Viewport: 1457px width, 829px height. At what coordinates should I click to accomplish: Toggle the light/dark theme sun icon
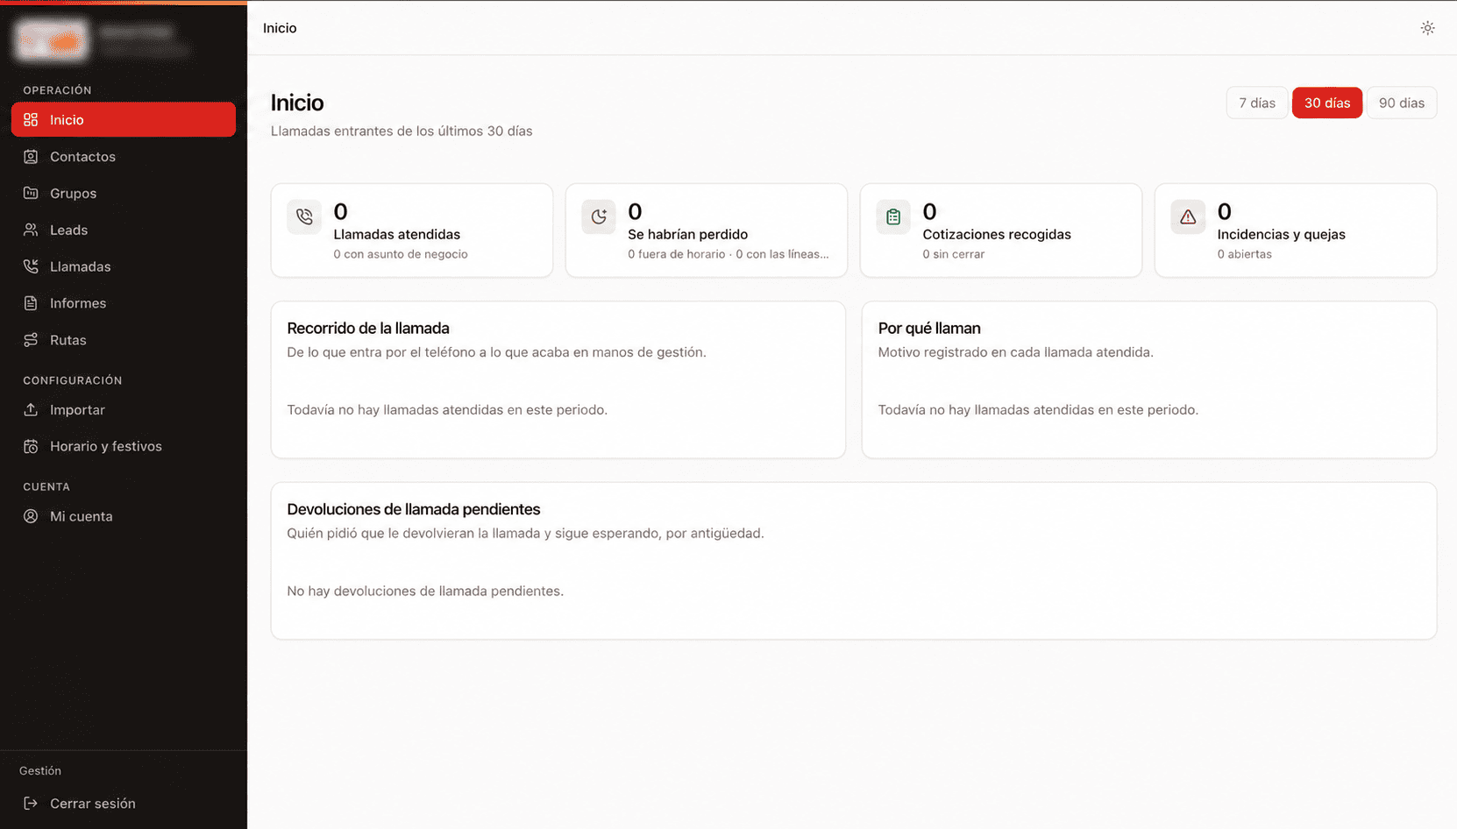coord(1427,28)
